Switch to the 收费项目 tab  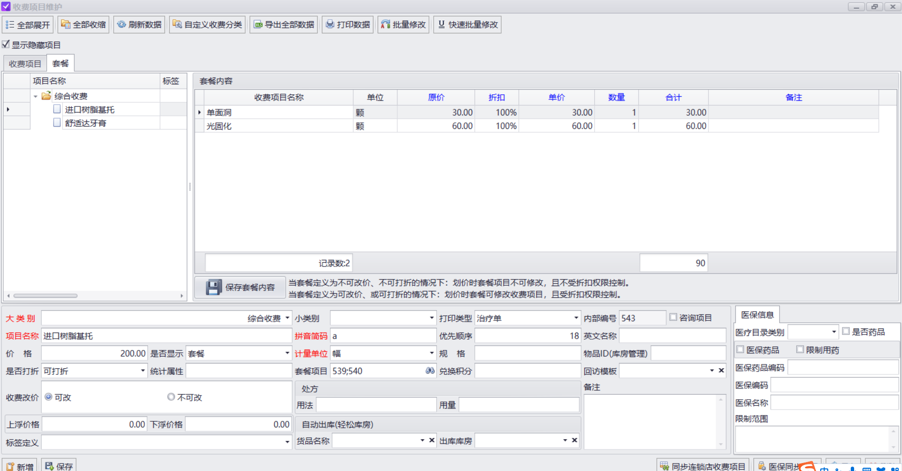[25, 64]
